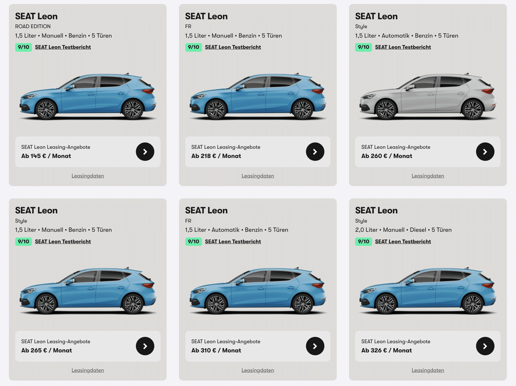Click arrow button for 145 € Road Edition offer
Screen dimensions: 516x386
(145, 152)
